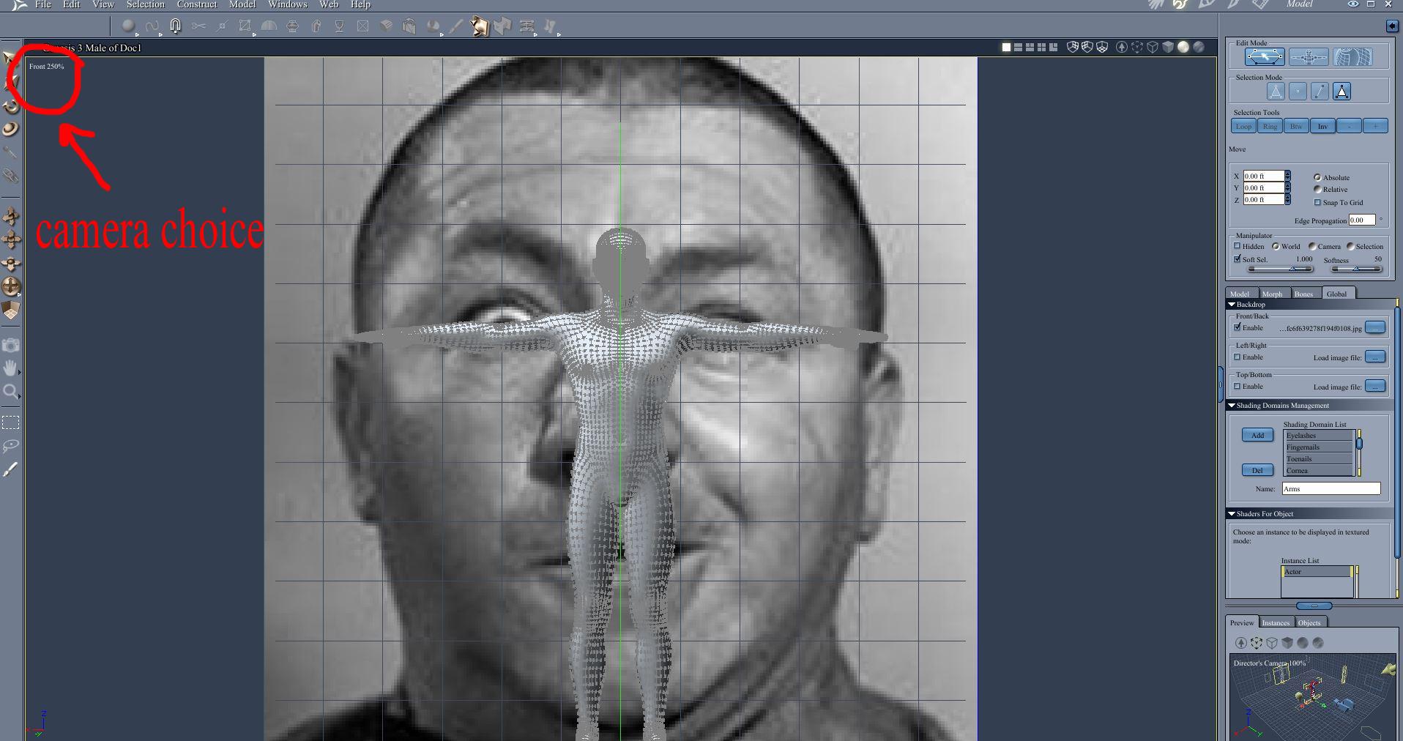This screenshot has height=741, width=1403.
Task: Click the Z value stepper arrows
Action: (x=1287, y=199)
